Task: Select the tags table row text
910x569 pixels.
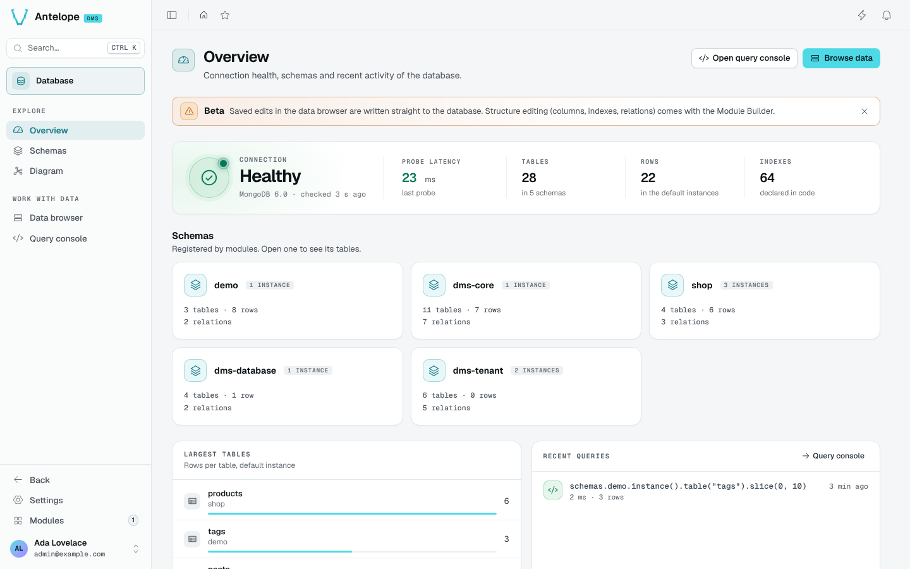Action: coord(217,532)
